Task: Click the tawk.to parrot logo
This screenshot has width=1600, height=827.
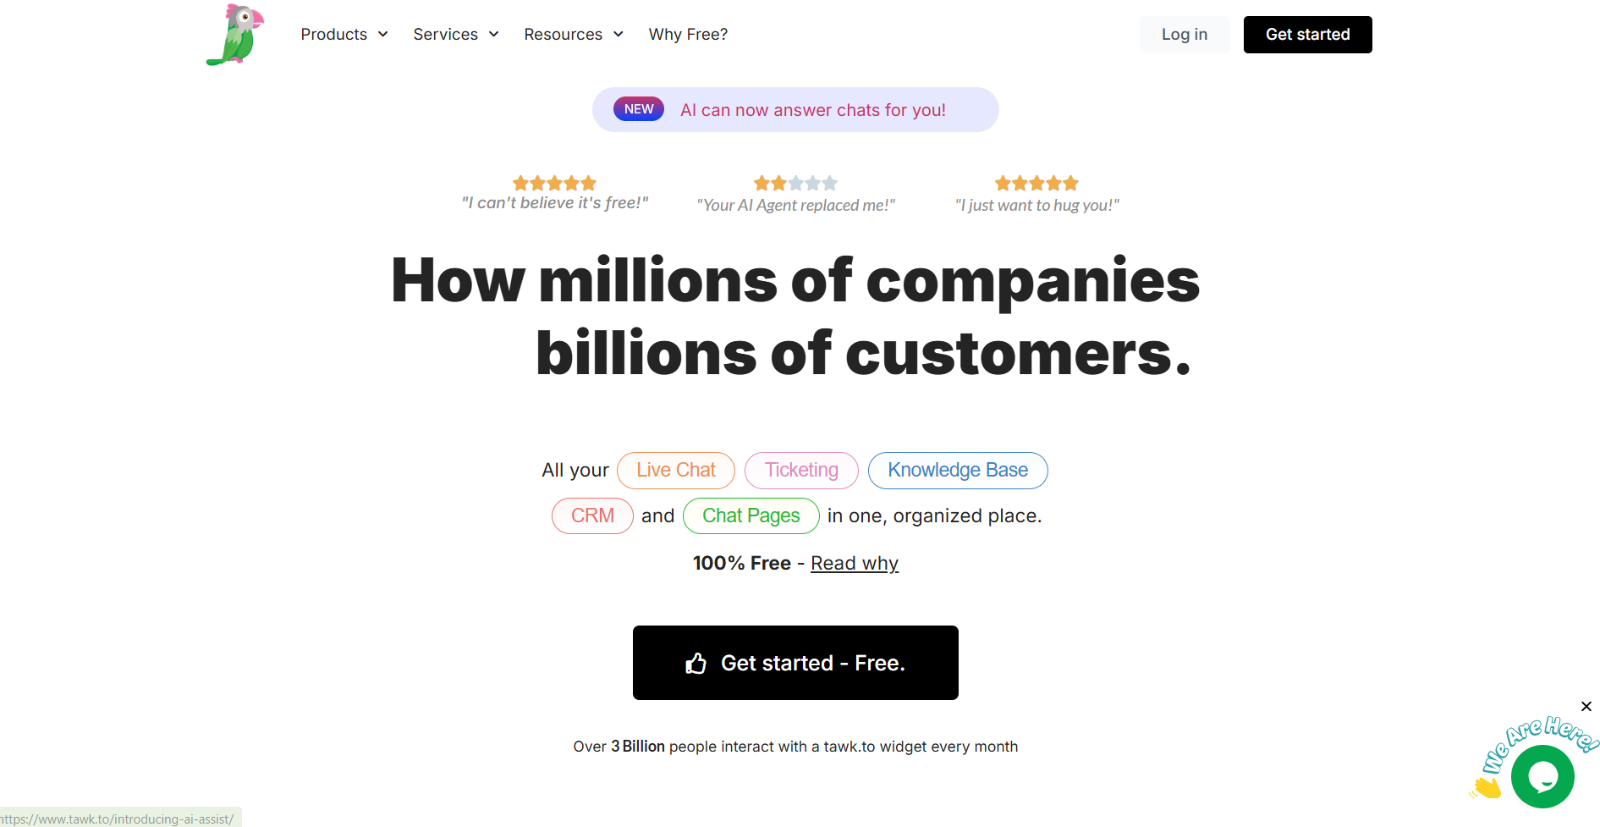Action: click(235, 35)
